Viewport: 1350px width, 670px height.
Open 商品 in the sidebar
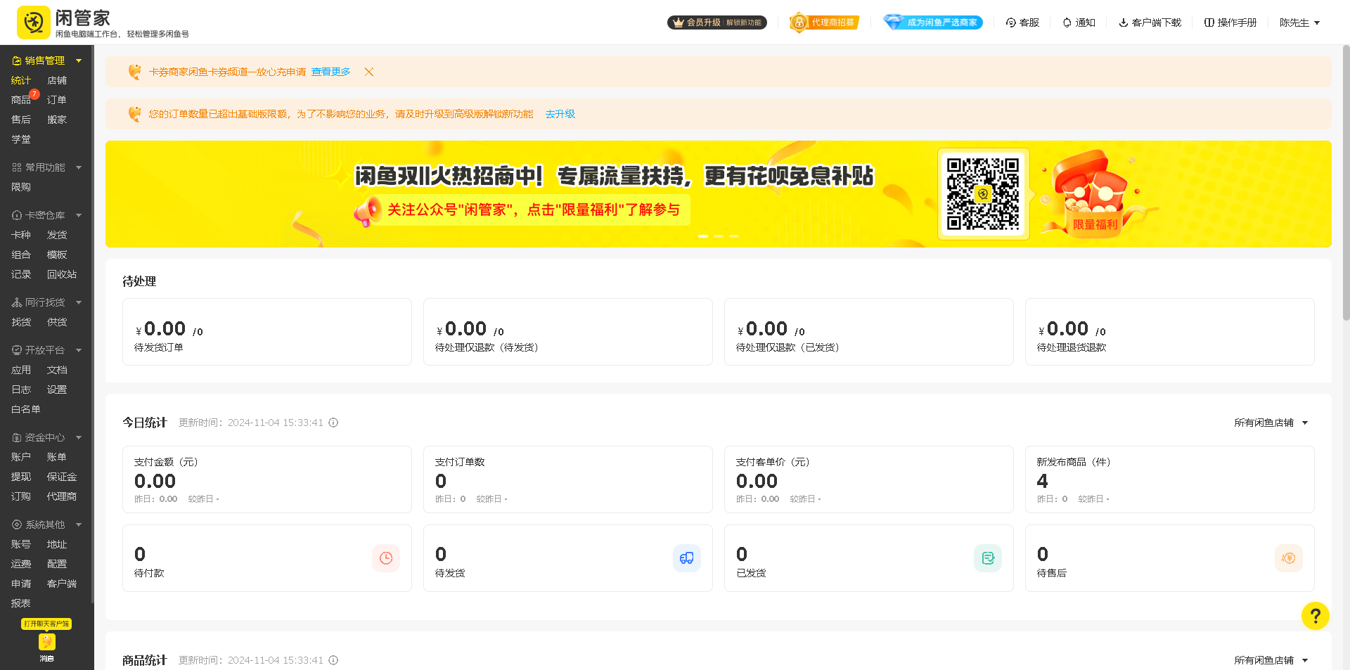pos(21,100)
